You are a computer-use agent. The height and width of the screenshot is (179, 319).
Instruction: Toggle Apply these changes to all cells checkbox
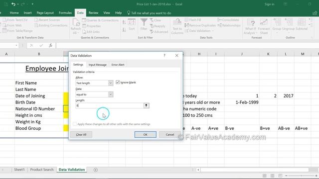pos(75,124)
